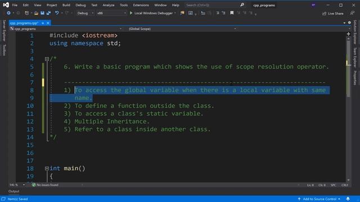
Task: Open the Extensions menu
Action: [141, 5]
